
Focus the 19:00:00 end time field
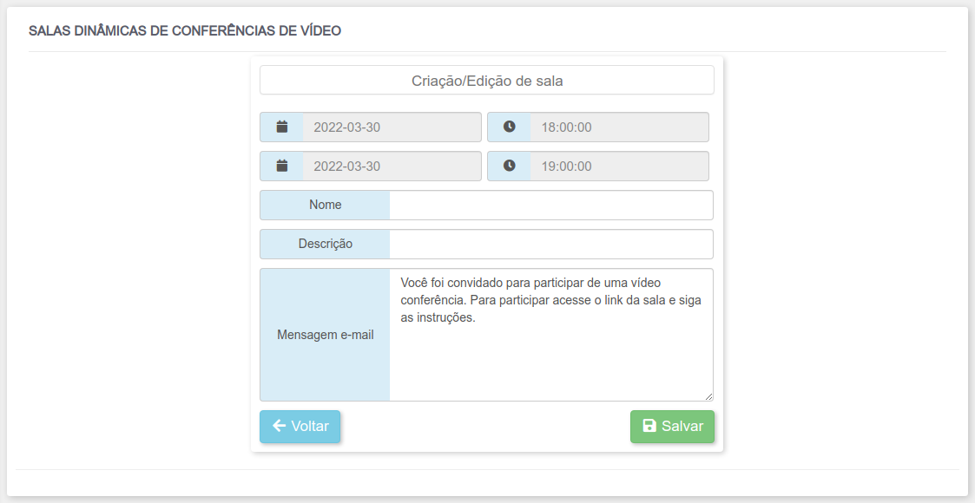[x=619, y=167]
